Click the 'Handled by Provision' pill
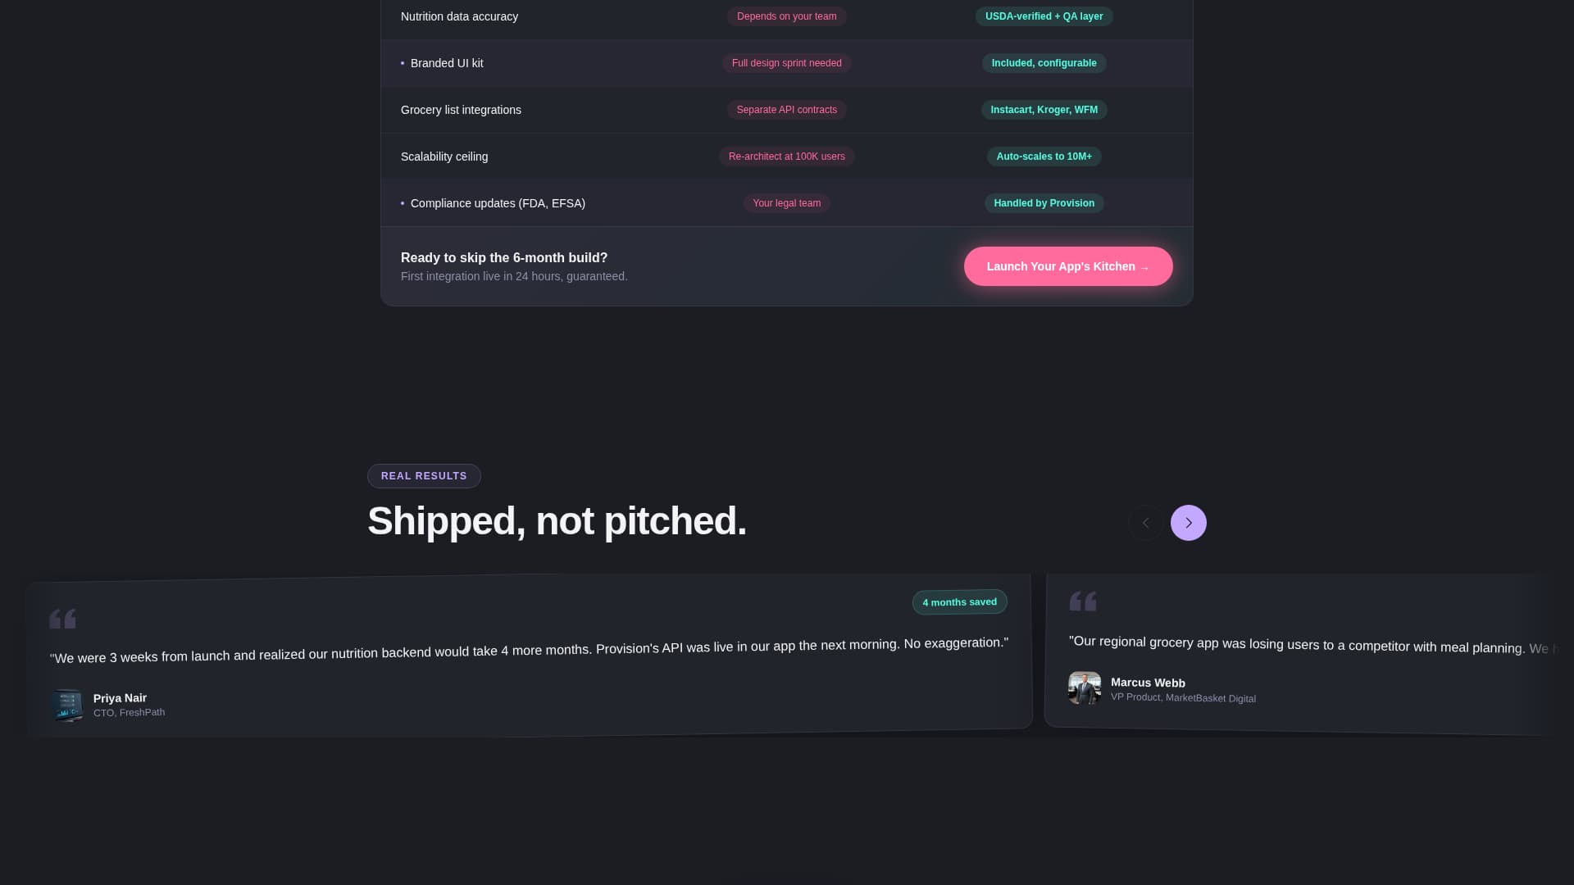 1044,203
